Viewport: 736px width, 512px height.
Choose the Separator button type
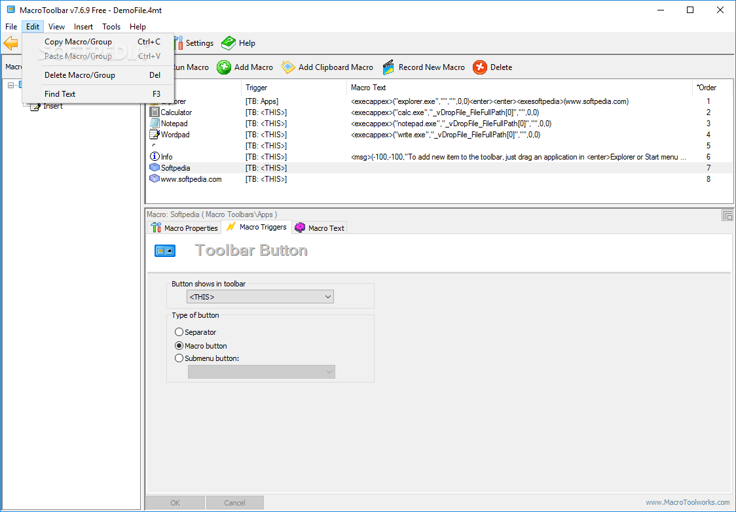click(179, 332)
